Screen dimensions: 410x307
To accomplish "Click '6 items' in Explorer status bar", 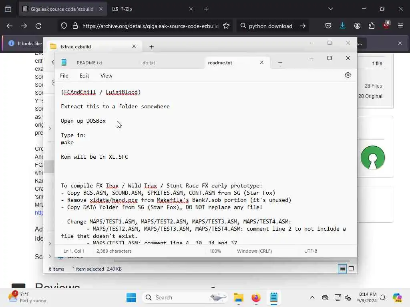I will [x=56, y=269].
